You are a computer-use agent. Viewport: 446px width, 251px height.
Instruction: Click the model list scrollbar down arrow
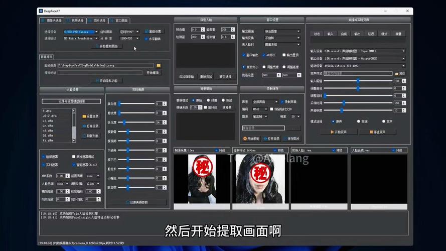[74, 141]
